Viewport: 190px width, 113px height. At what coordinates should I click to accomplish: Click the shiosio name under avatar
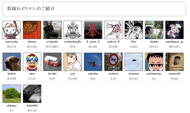tap(32, 42)
